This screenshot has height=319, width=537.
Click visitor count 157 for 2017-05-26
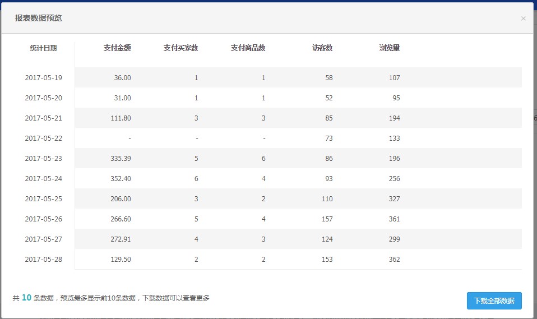[327, 219]
